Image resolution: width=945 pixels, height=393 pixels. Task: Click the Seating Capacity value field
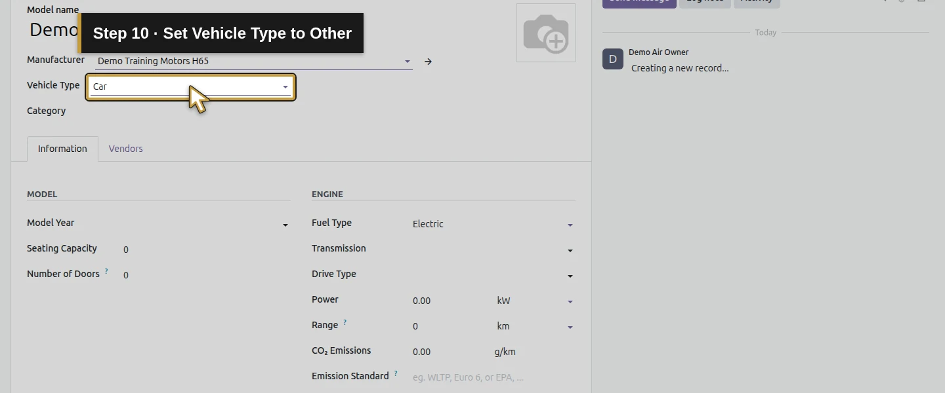[x=206, y=250]
